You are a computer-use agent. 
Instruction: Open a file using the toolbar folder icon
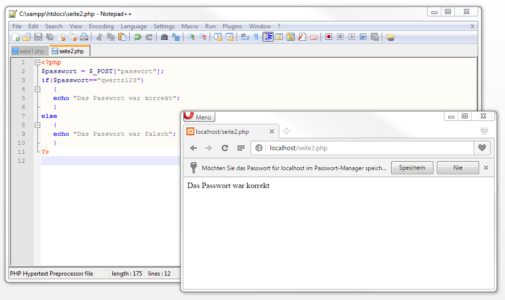pyautogui.click(x=27, y=37)
